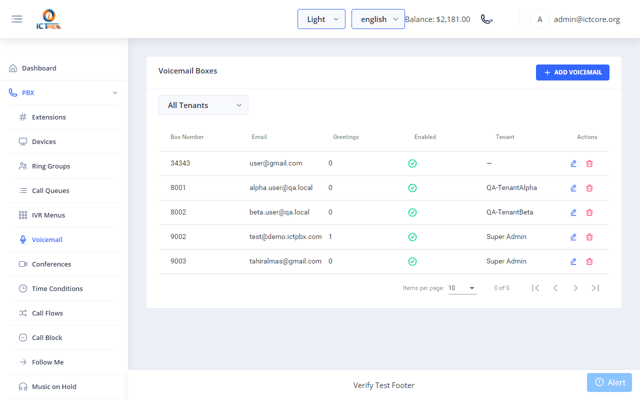The height and width of the screenshot is (400, 640).
Task: Open Music on Hold in sidebar
Action: tap(64, 386)
